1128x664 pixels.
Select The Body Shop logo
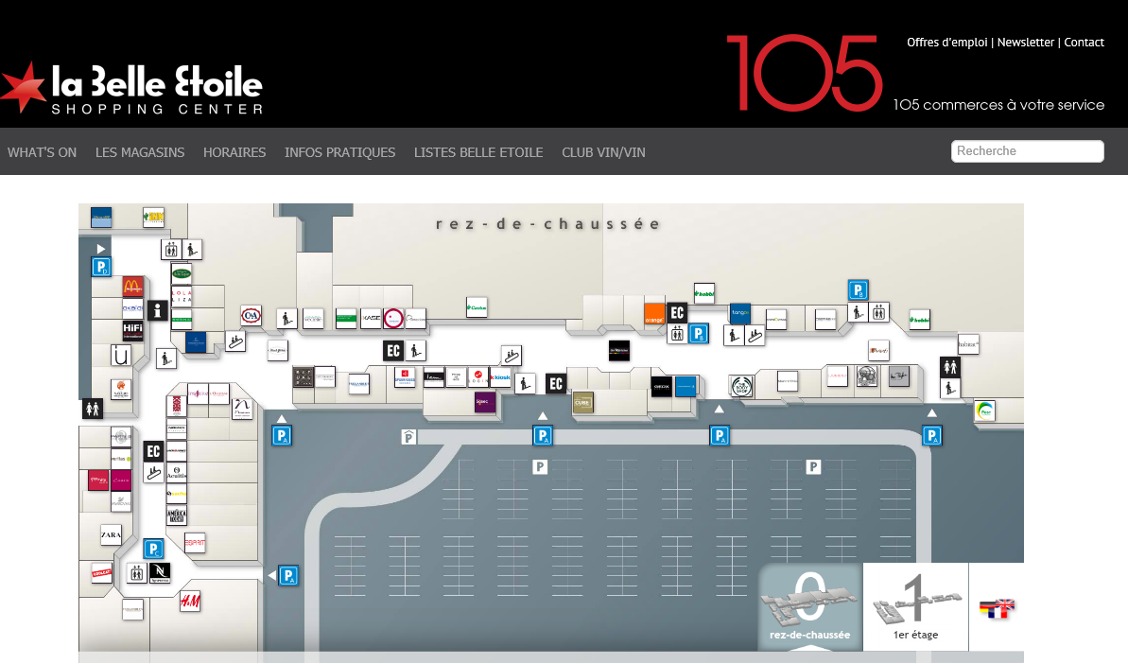[x=741, y=386]
